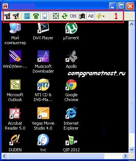The width and height of the screenshot is (136, 161).
Task: Click the vertical scrollbar thumb
Action: pos(132,80)
